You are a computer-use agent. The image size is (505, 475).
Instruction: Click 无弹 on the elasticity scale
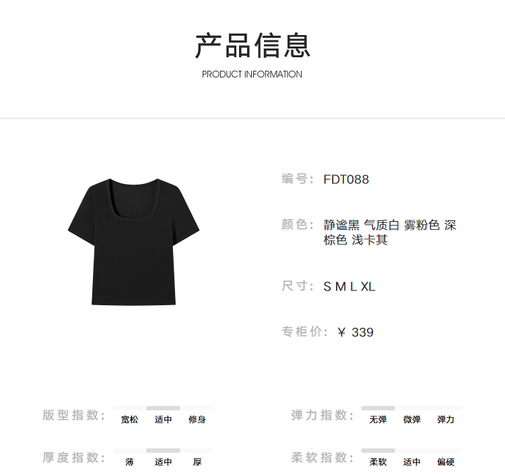click(378, 419)
